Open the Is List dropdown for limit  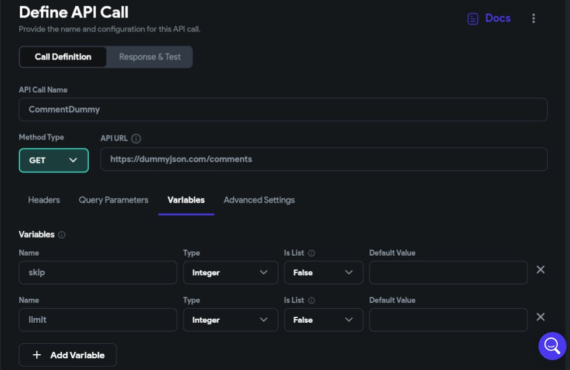coord(323,320)
